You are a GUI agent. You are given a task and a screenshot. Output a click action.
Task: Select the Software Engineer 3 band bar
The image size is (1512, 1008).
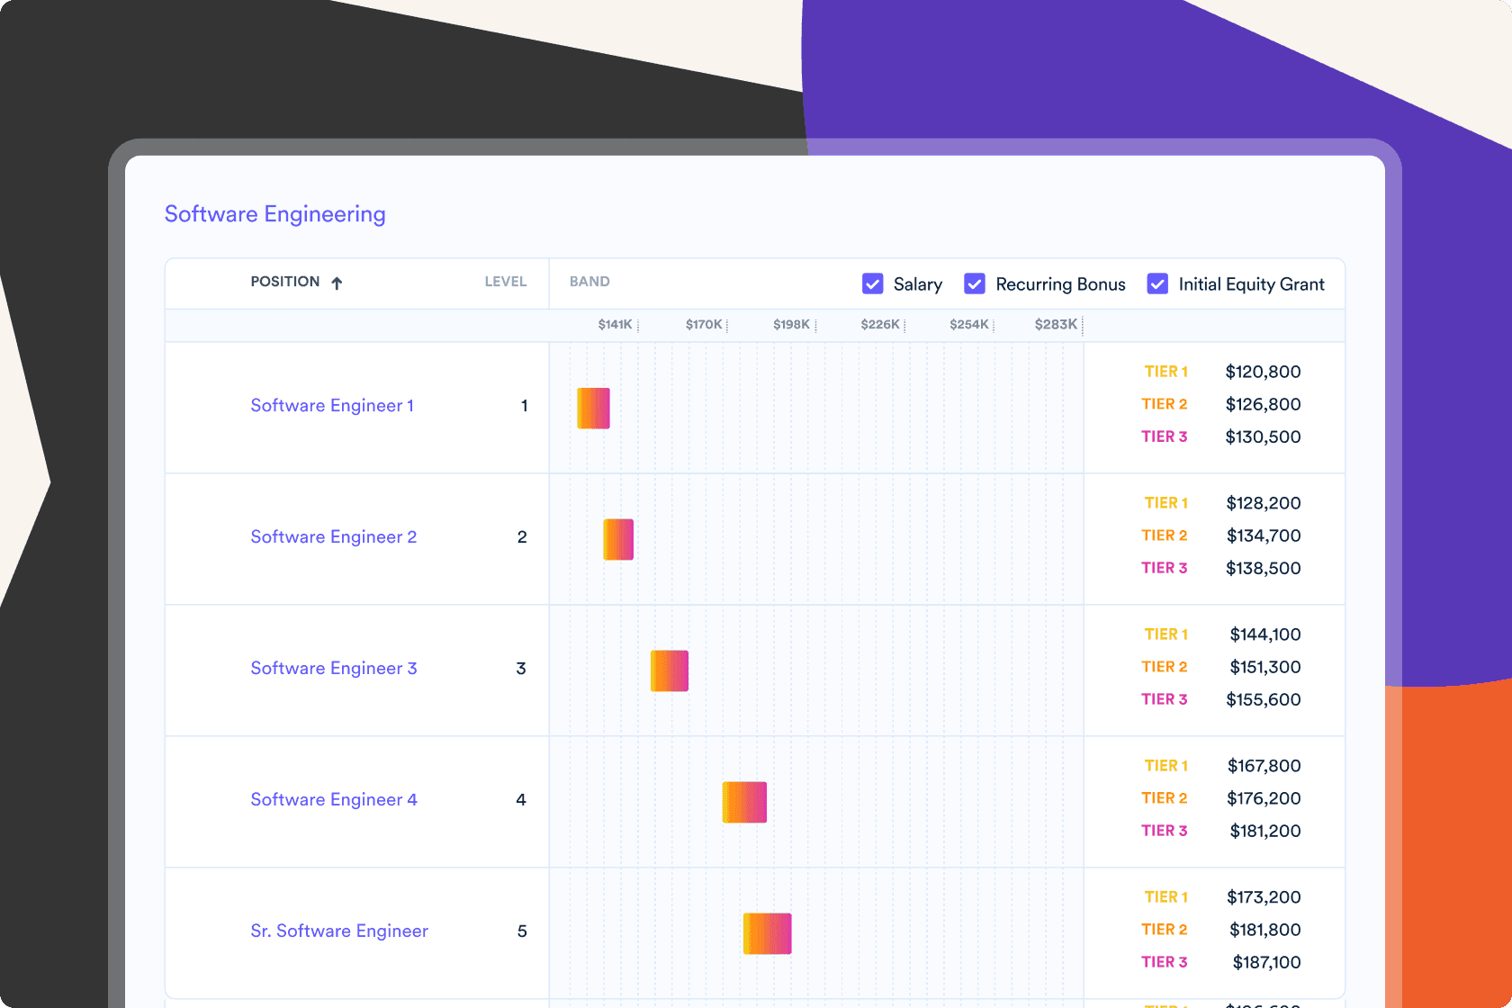point(670,671)
